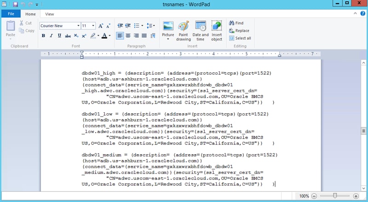Toggle Strikethrough formatting
This screenshot has height=202, width=368.
pyautogui.click(x=68, y=36)
